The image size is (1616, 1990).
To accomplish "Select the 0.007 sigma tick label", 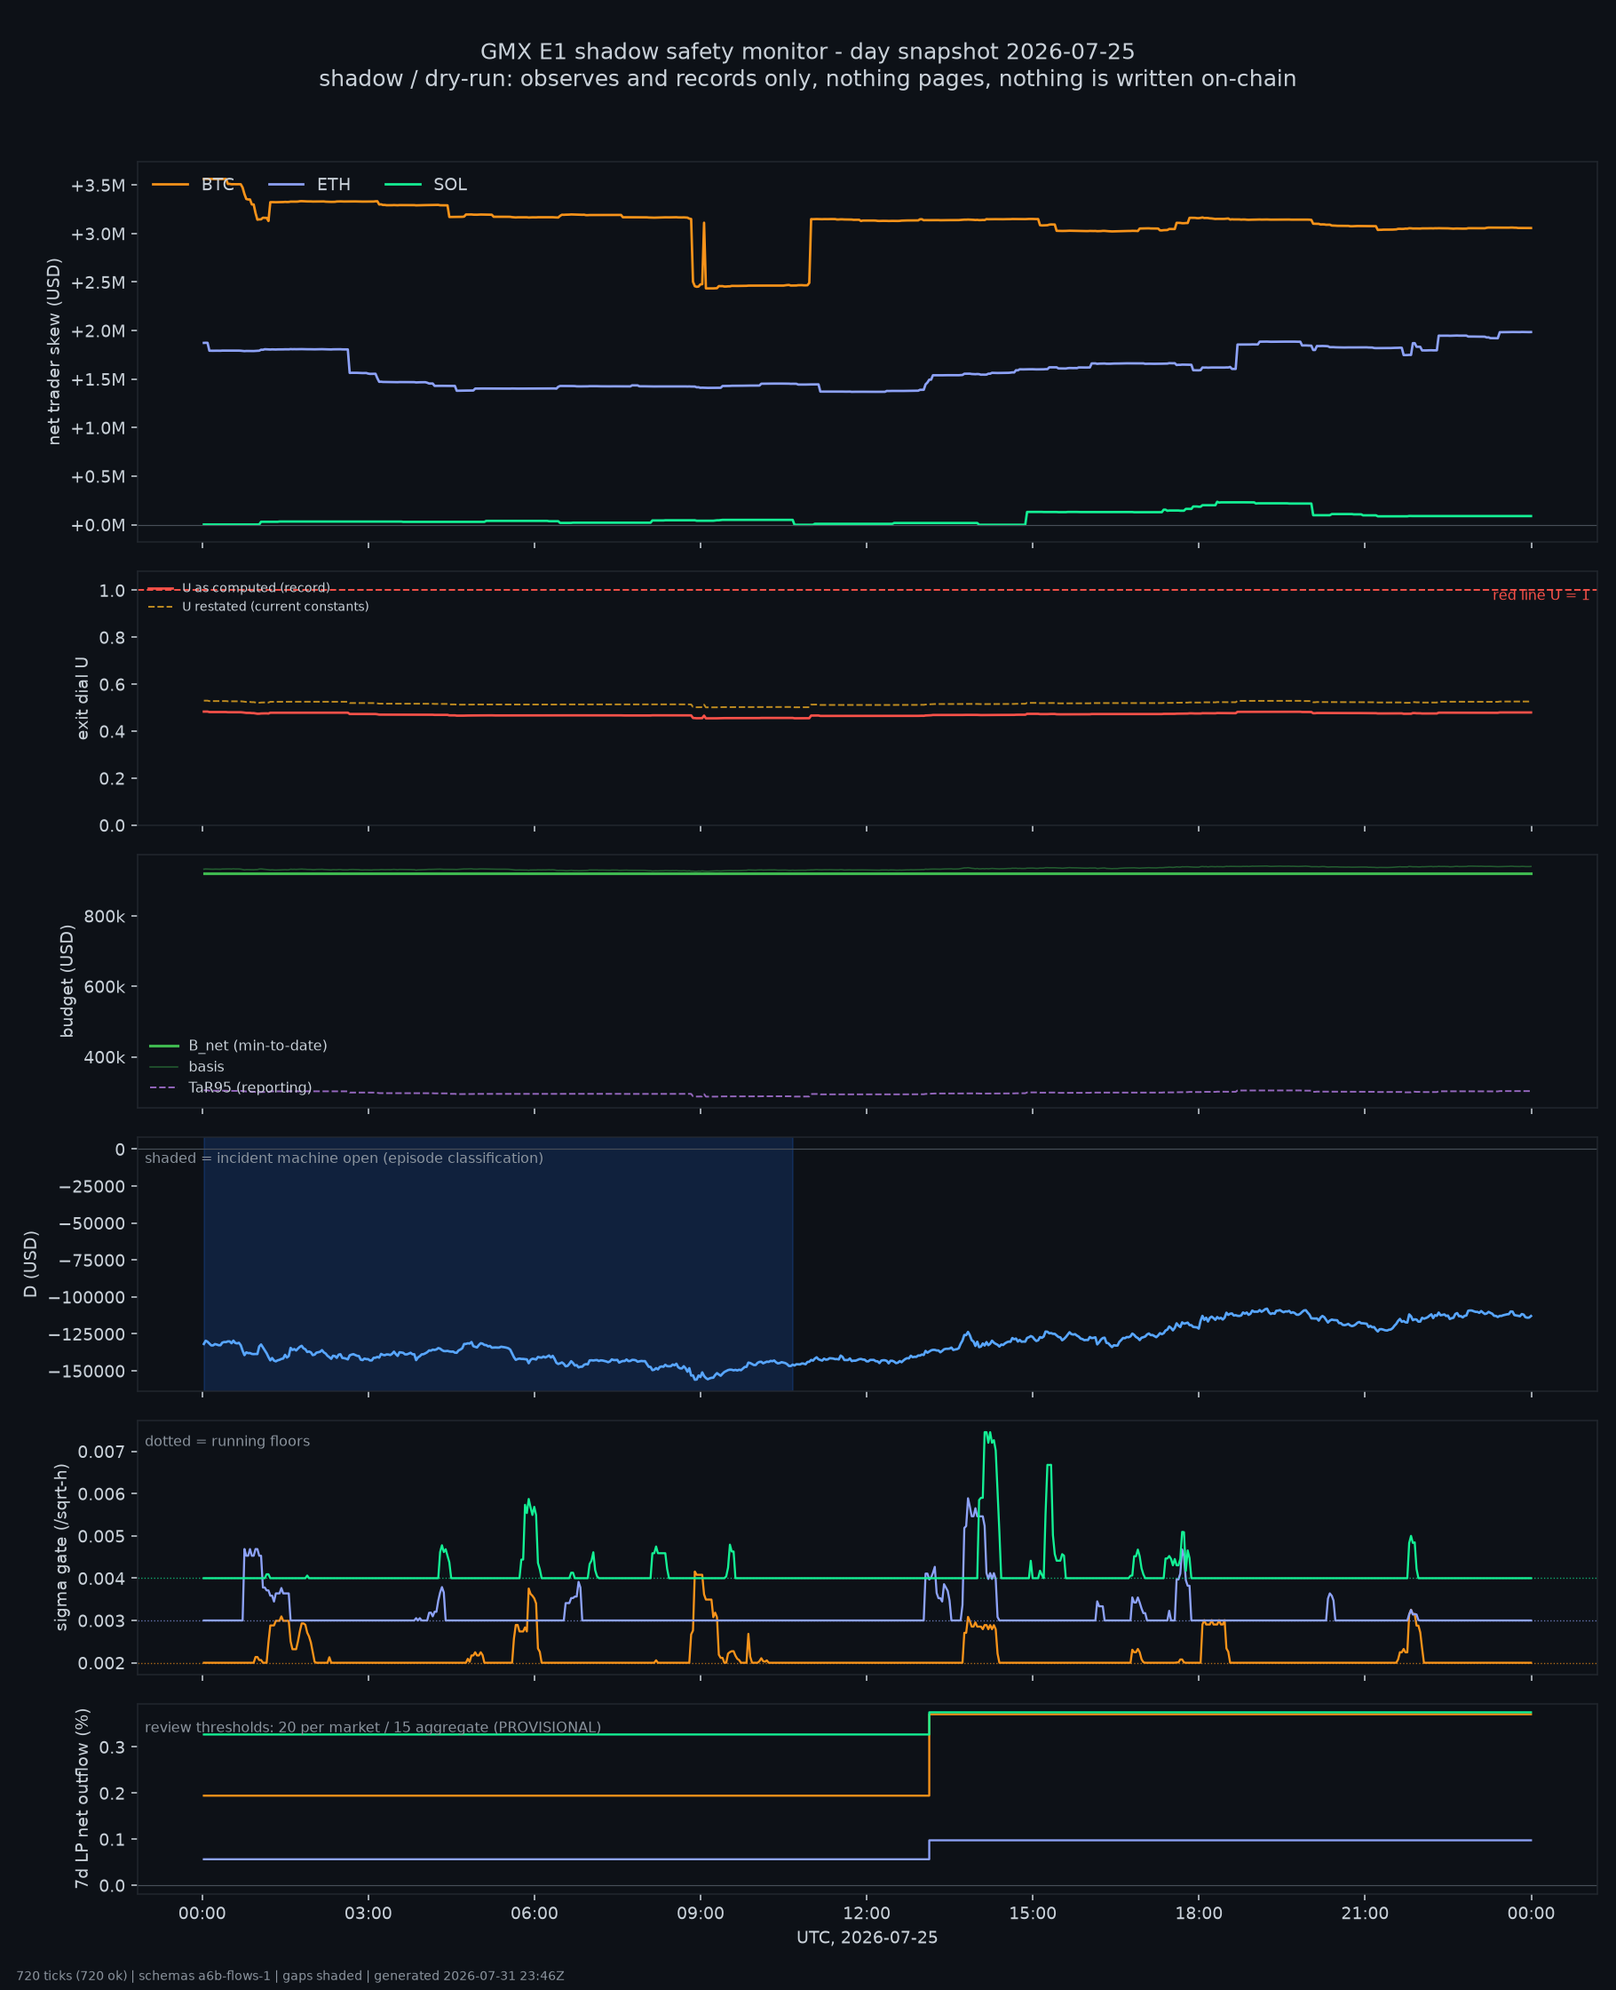I will (x=101, y=1452).
